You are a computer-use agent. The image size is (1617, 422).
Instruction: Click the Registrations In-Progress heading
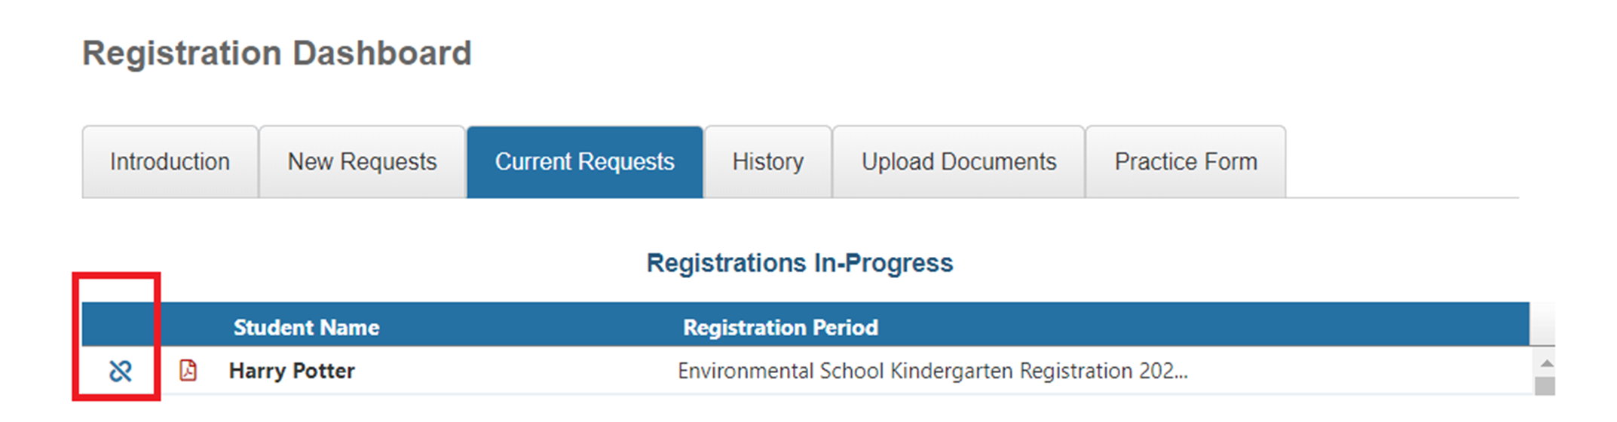[x=800, y=263]
